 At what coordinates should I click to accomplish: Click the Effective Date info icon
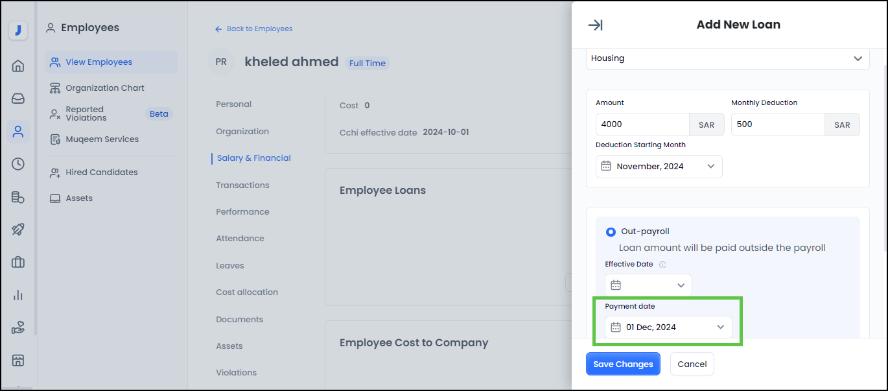pos(662,265)
